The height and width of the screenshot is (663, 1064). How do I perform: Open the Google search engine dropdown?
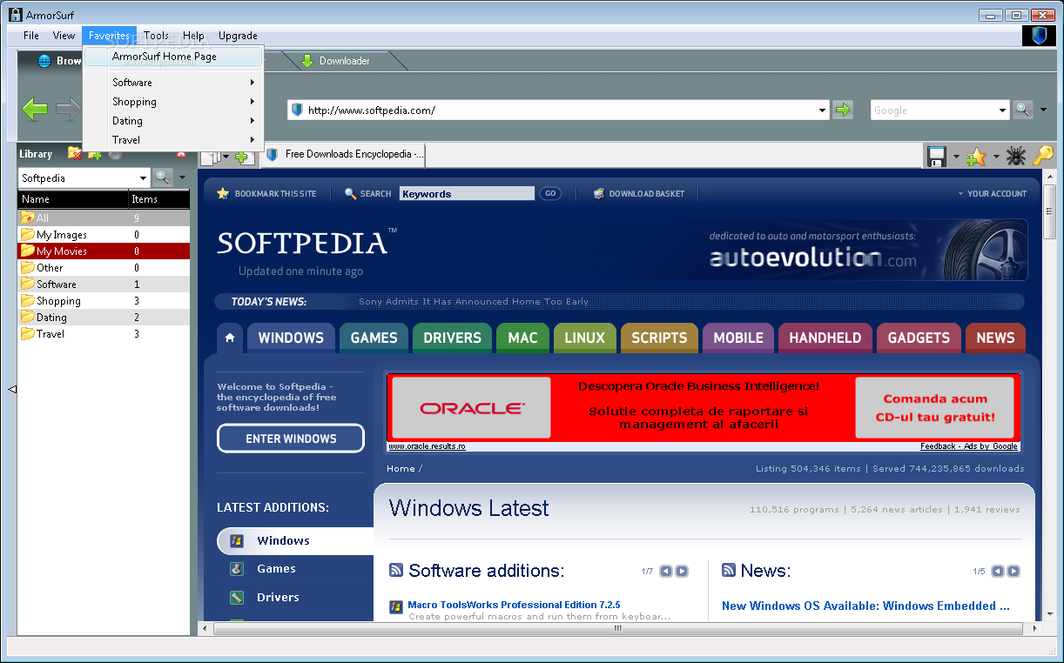(x=1003, y=110)
